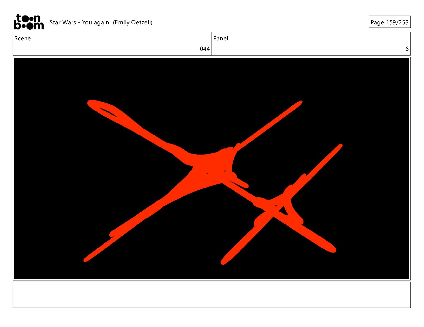Viewport: 424px width, 327px height.
Task: Click the Toon Boom logo
Action: (29, 22)
